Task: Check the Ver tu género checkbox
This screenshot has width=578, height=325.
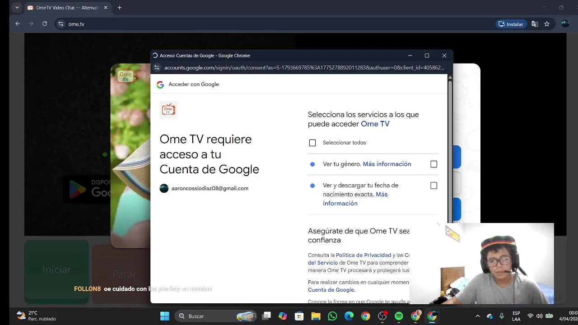Action: (x=434, y=164)
